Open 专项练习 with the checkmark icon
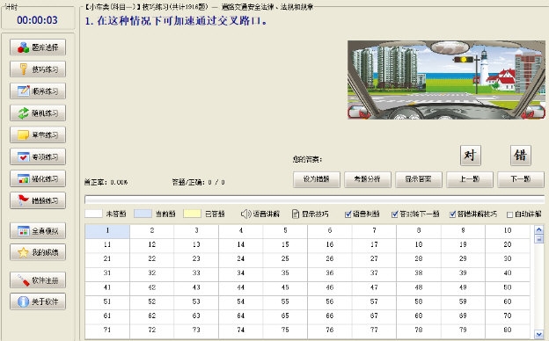Viewport: 549px width, 341px height. [x=38, y=156]
